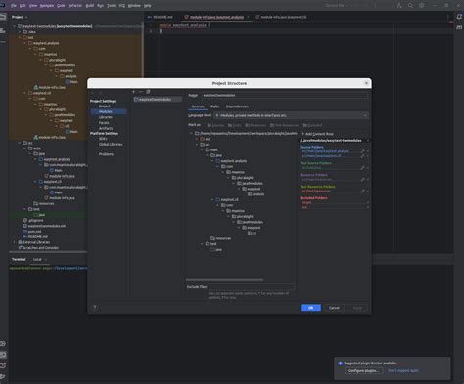Click Add Content Root

pyautogui.click(x=317, y=134)
